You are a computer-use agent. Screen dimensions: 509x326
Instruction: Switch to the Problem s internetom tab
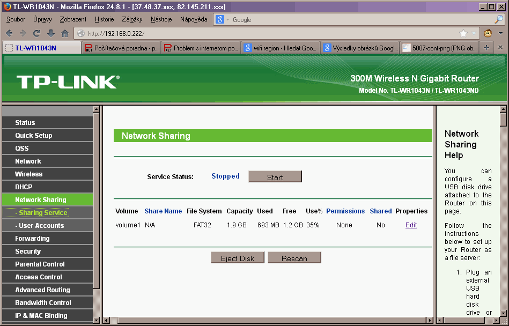point(201,48)
